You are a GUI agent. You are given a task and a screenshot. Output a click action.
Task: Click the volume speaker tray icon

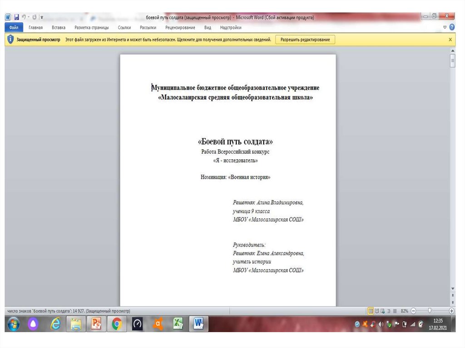click(381, 324)
